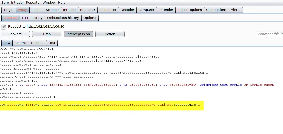283x134 pixels.
Task: Open the Help menu
Action: click(x=62, y=2)
